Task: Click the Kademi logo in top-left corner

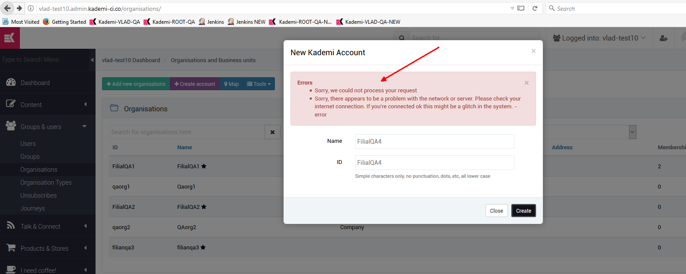Action: 10,38
